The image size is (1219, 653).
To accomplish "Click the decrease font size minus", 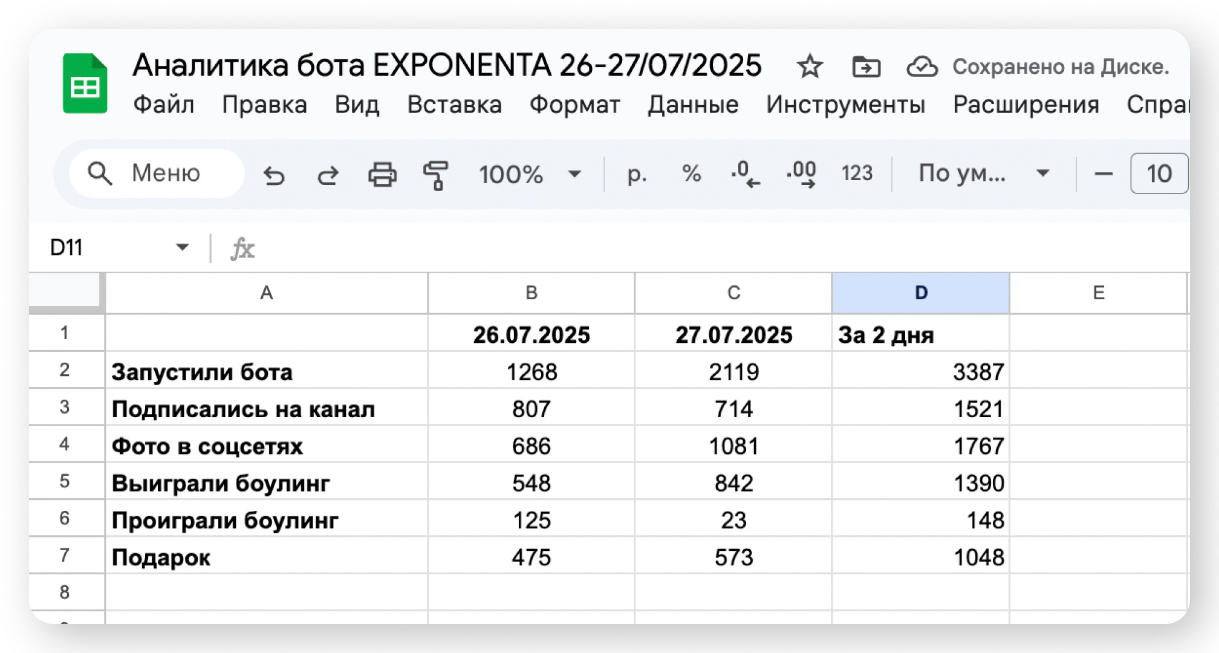I will 1104,174.
